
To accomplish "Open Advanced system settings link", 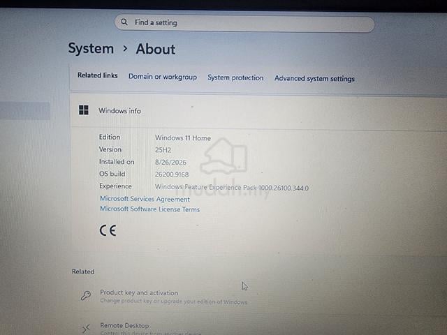I will tap(314, 79).
